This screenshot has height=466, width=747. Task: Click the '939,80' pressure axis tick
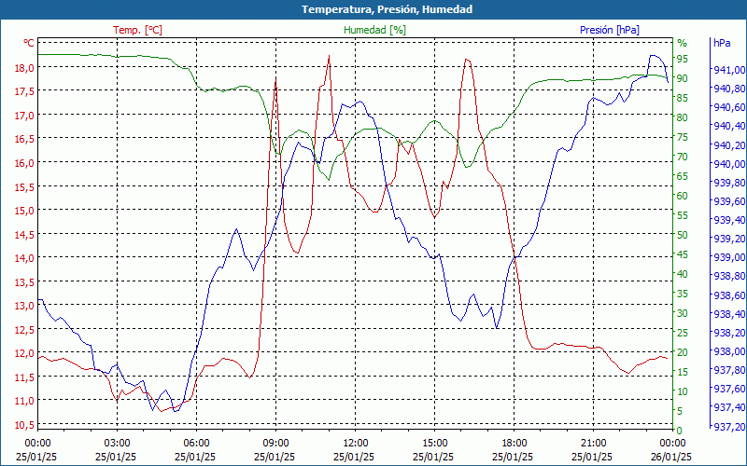click(729, 183)
